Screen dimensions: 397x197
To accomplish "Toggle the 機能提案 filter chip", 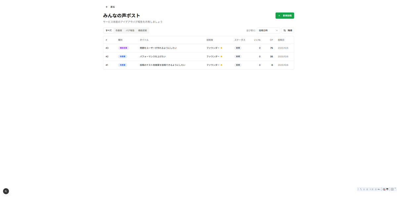I will (142, 30).
